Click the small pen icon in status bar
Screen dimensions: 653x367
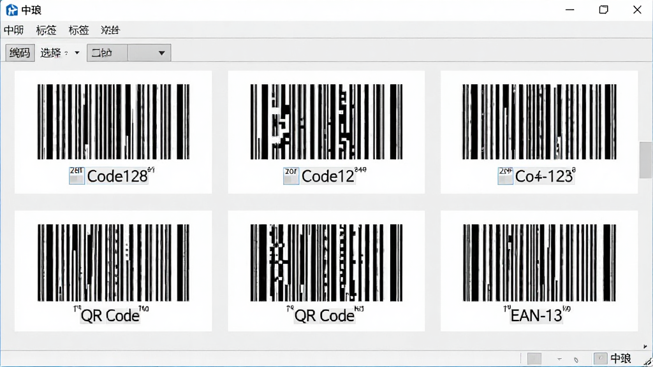tap(576, 359)
